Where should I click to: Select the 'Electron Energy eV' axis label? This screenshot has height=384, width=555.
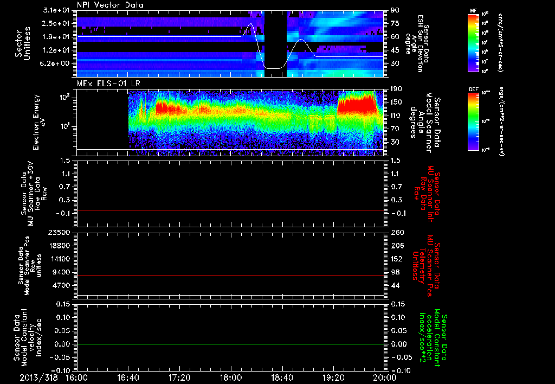[39, 122]
